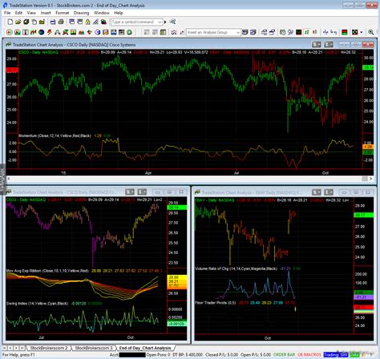Click the red-green zigzag chart icon
The height and width of the screenshot is (359, 380).
pos(33,32)
